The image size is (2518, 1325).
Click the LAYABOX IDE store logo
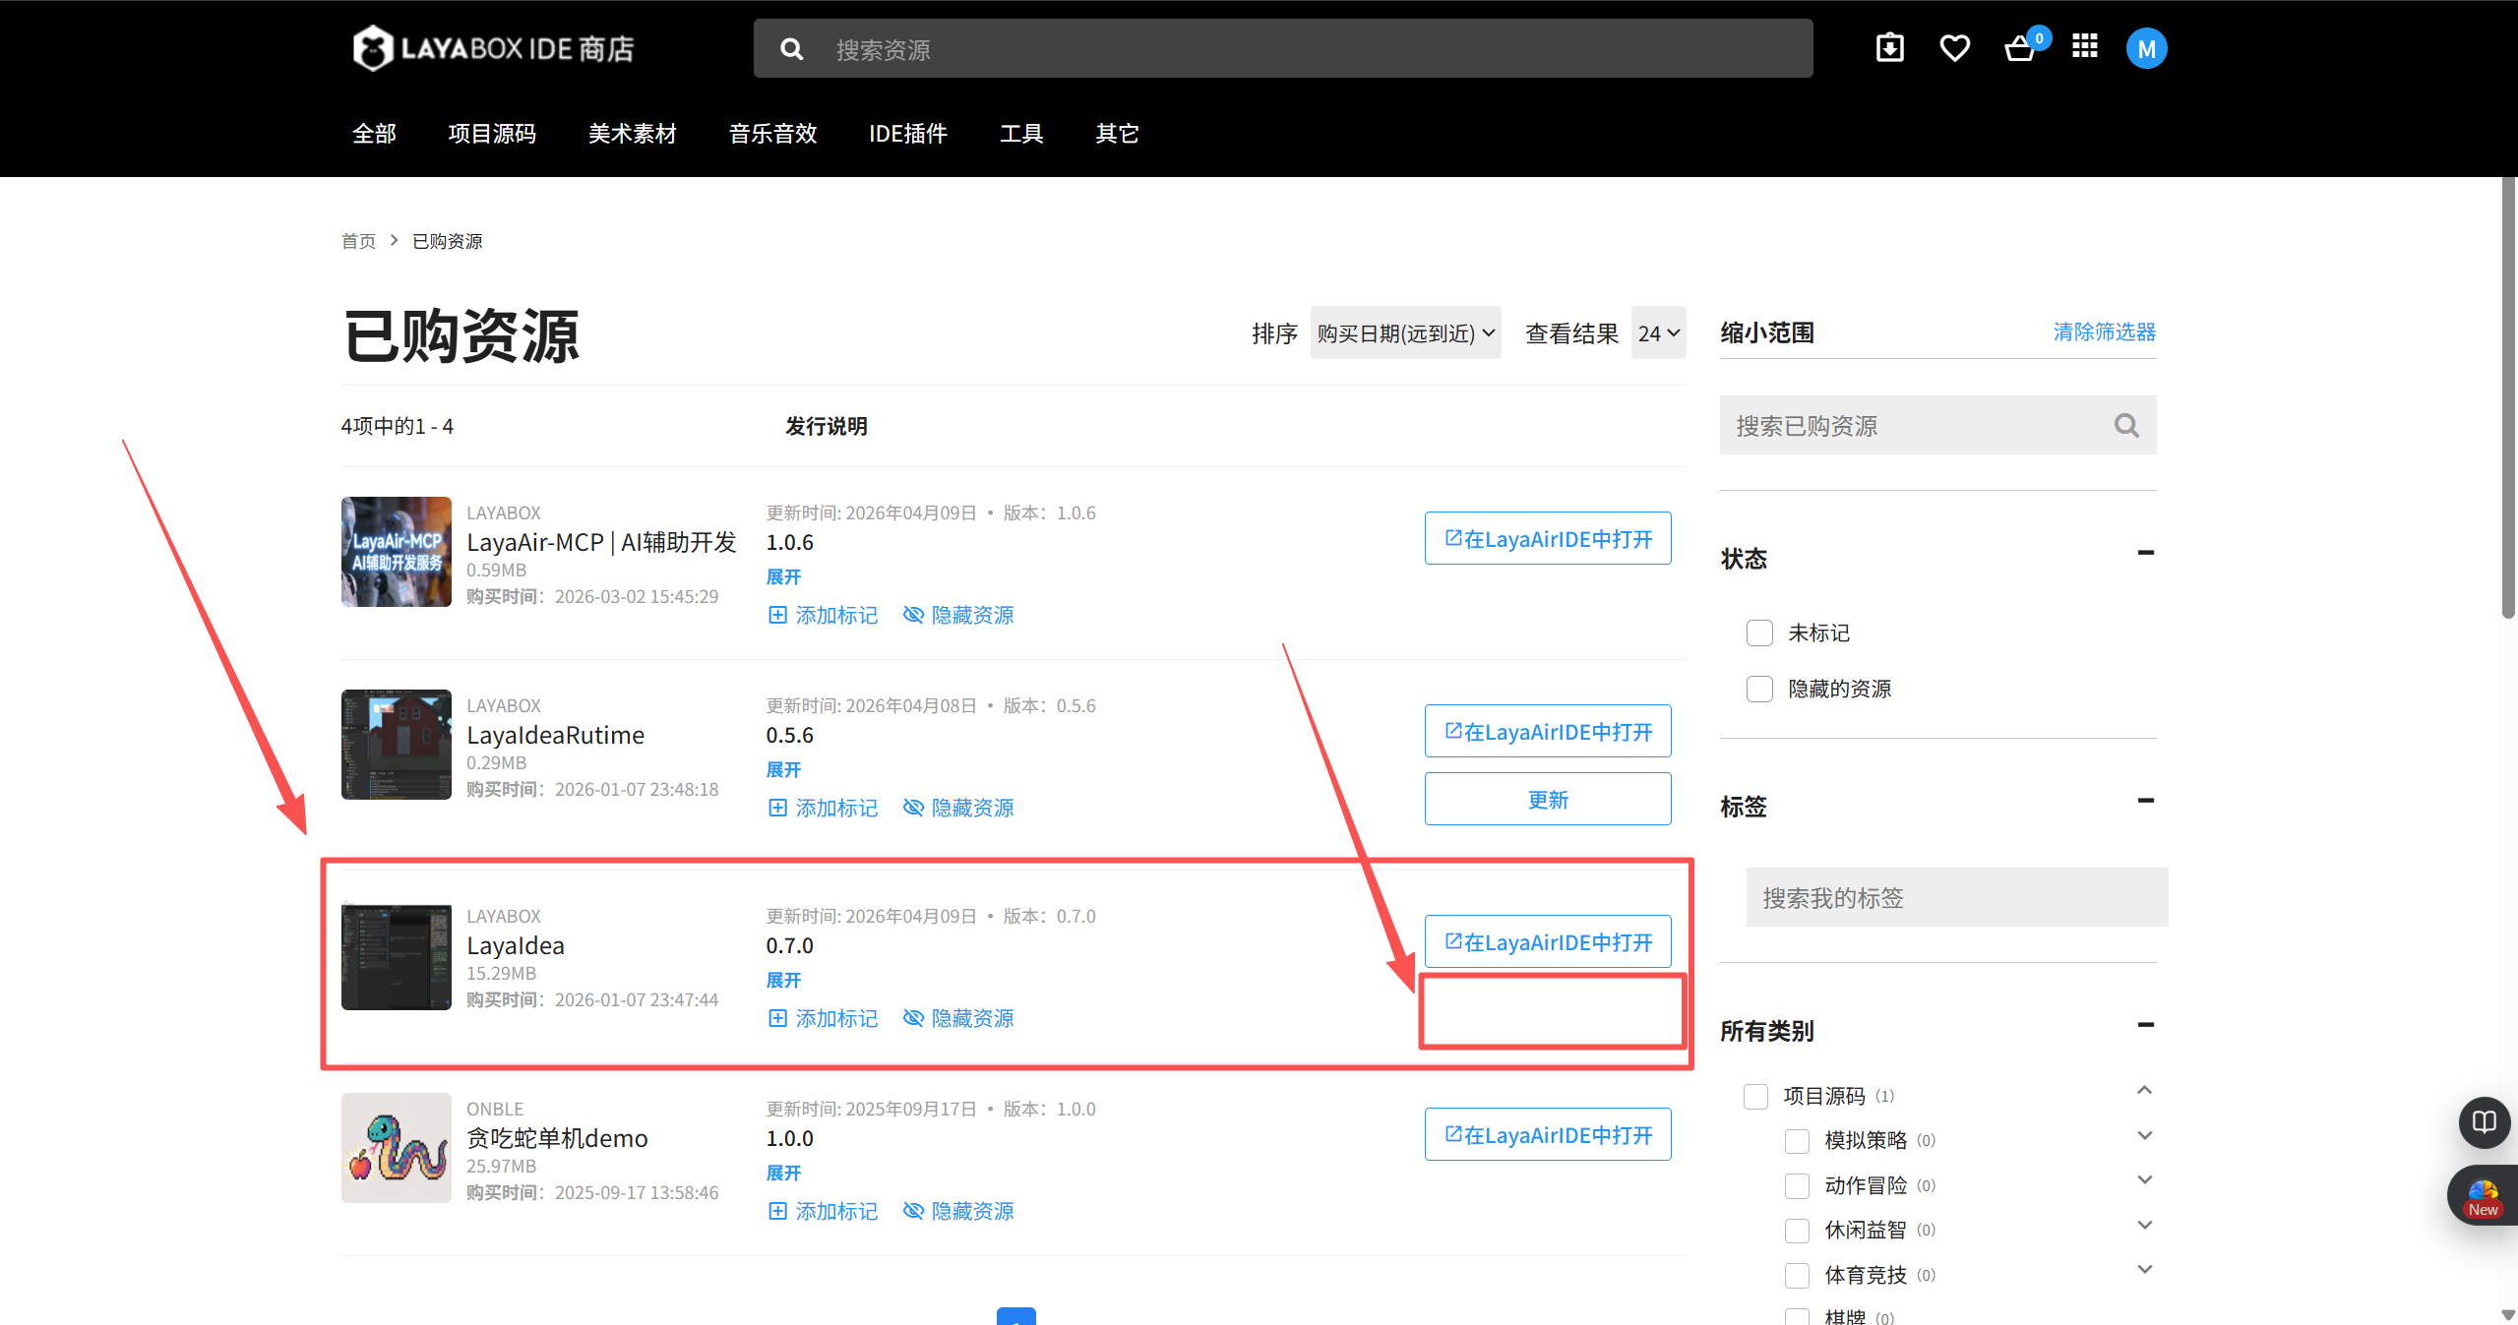tap(494, 48)
